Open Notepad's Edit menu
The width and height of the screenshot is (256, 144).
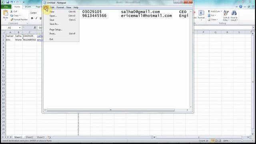pos(52,7)
